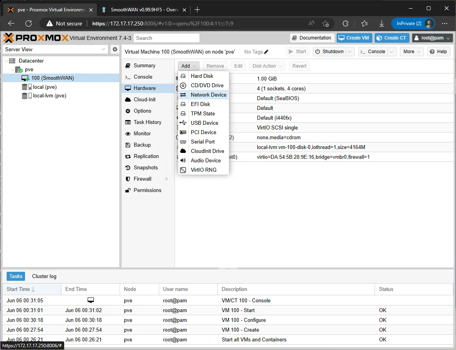Select CloudInit Drive menu entry

tap(203, 151)
